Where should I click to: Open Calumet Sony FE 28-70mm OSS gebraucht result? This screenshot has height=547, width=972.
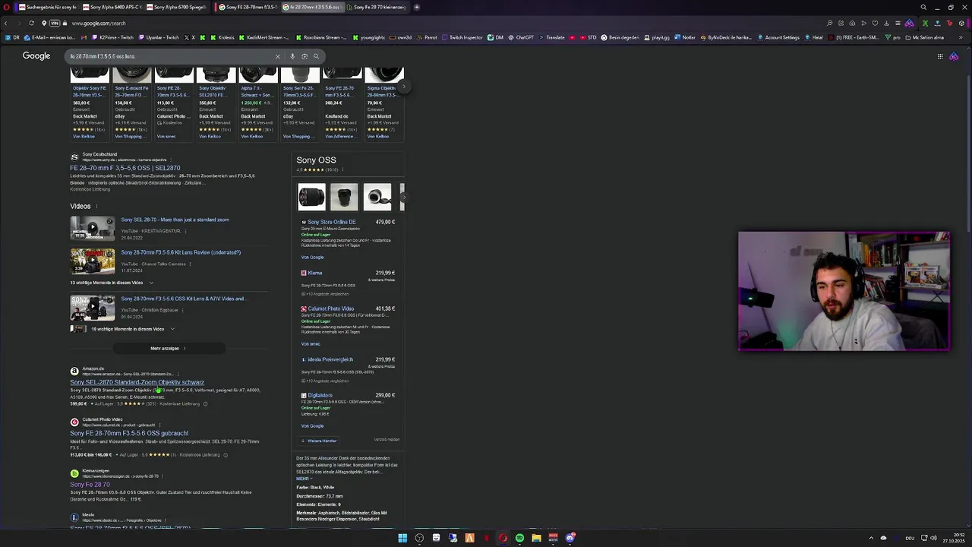(x=129, y=433)
